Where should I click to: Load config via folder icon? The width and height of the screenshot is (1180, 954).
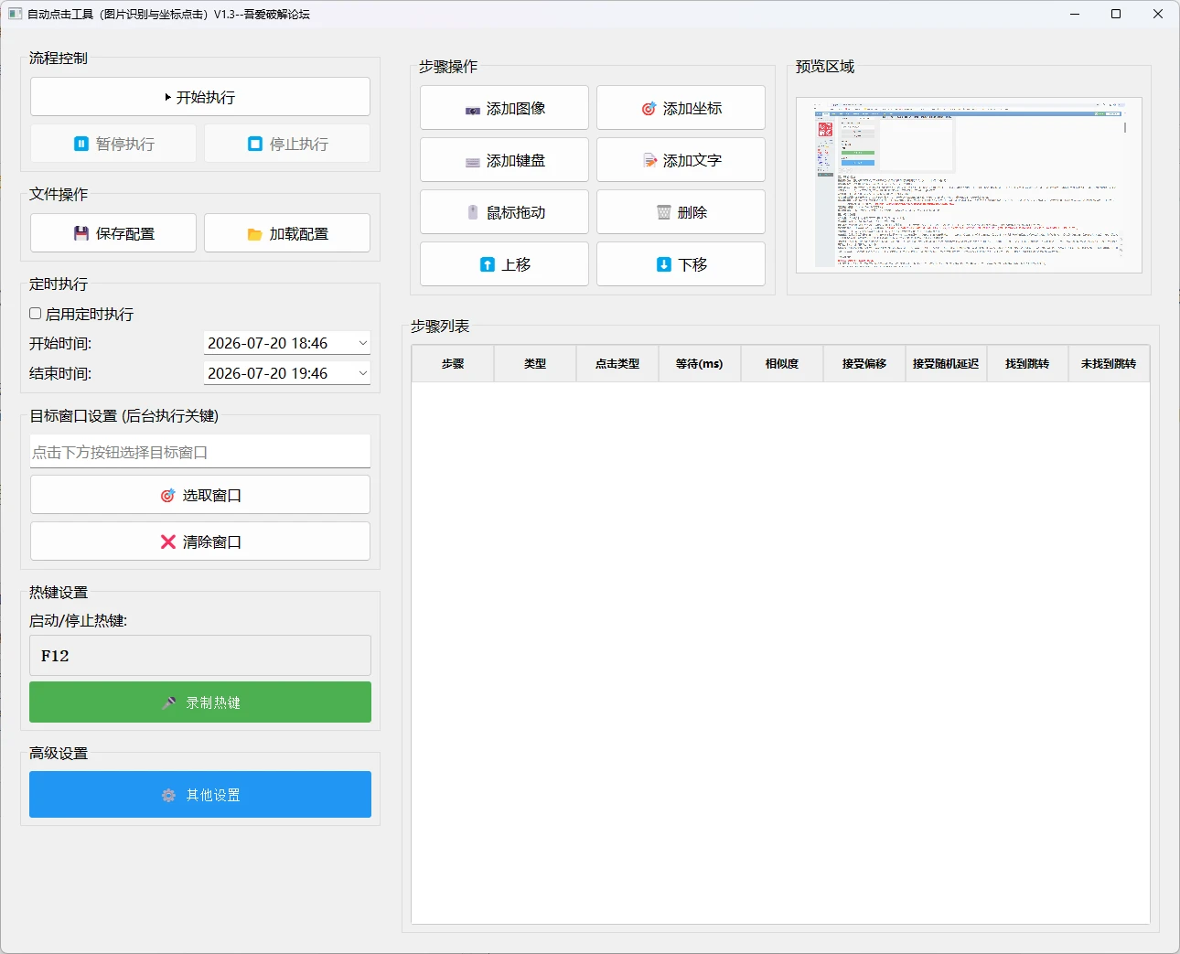tap(255, 234)
